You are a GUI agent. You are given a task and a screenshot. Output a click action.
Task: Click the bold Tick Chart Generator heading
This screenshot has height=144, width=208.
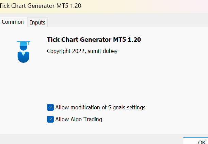point(94,40)
